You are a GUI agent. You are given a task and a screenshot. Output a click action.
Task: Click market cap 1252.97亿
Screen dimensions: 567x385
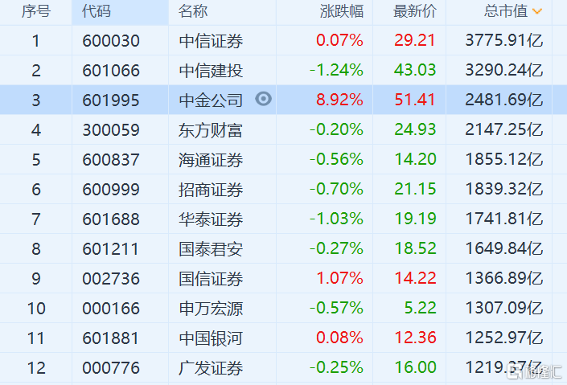(x=504, y=338)
